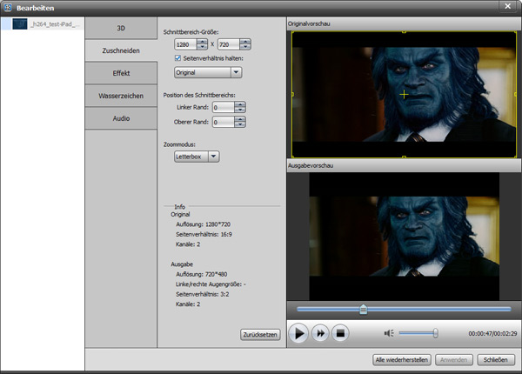Click the Anwenden button
The image size is (522, 374).
(x=454, y=360)
